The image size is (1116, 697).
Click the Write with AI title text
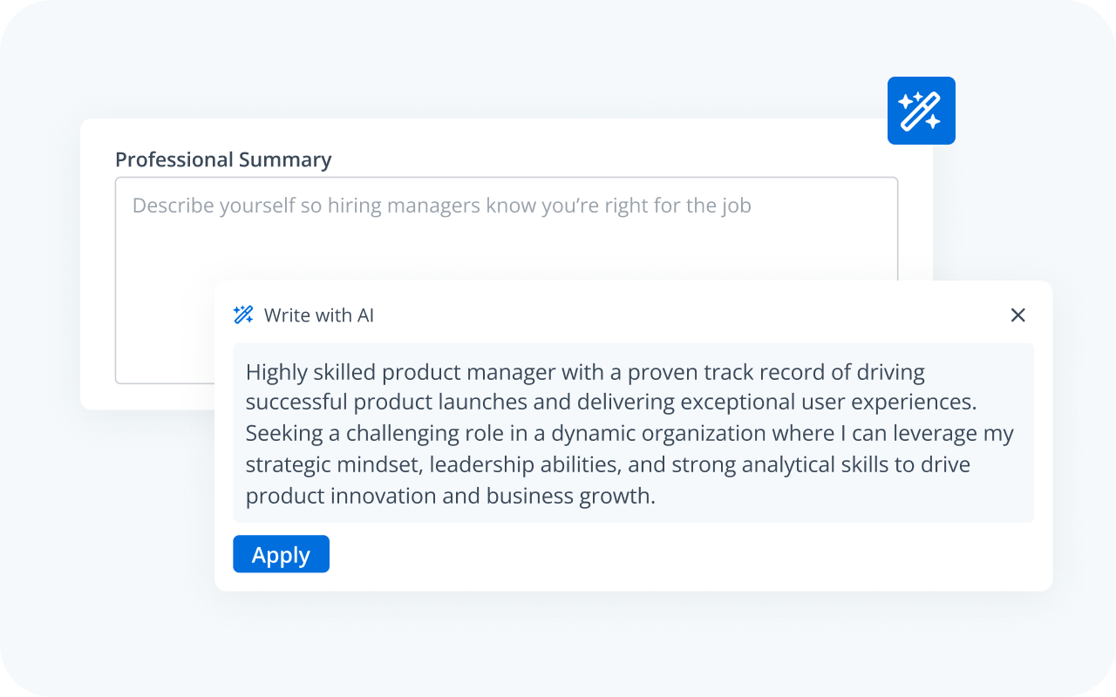[x=319, y=315]
